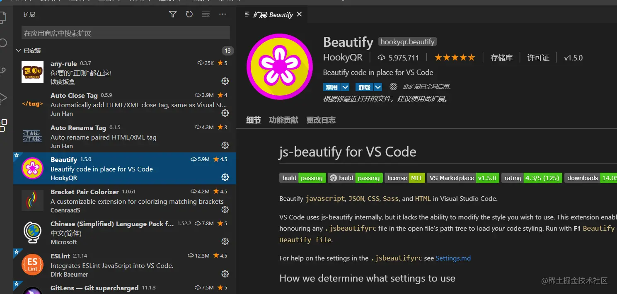Switch to the 细节 tab
Screen dimensions: 617x294
[x=254, y=120]
